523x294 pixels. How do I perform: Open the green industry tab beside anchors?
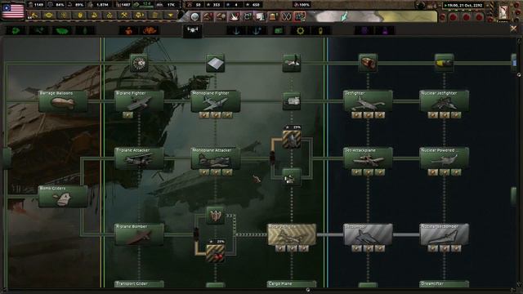pyautogui.click(x=278, y=31)
